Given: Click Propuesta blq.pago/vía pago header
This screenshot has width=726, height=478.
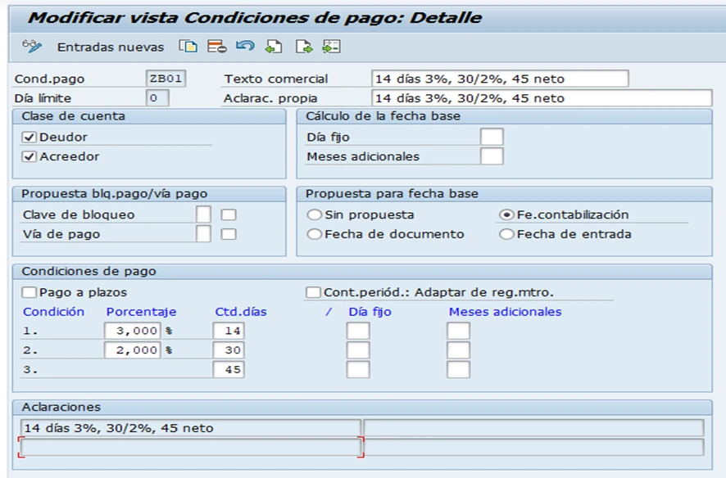Looking at the screenshot, I should [x=115, y=194].
